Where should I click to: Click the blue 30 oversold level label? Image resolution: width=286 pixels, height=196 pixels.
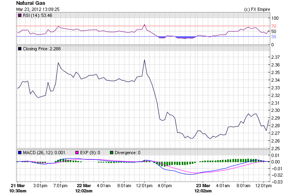pos(274,37)
